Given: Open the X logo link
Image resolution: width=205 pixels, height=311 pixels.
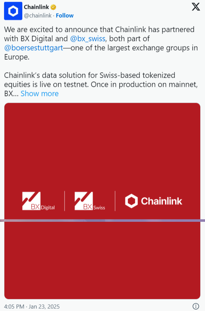Looking at the screenshot, I should click(196, 7).
